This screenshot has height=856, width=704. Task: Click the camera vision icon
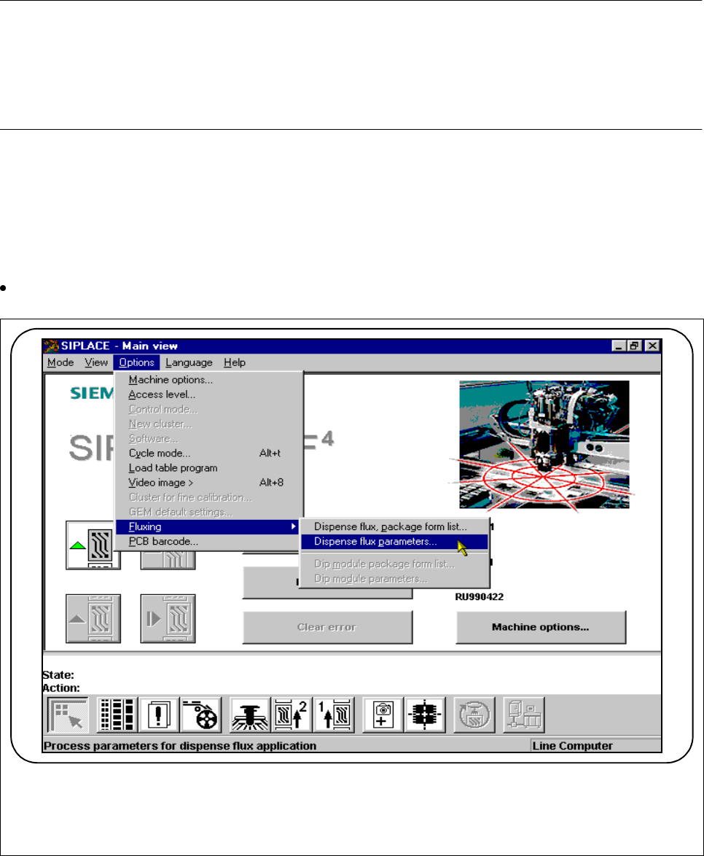[383, 715]
